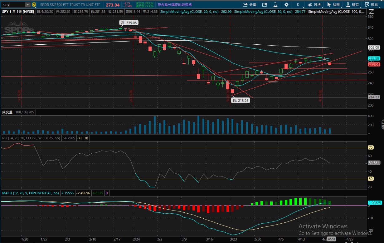
Task: Open the 风格 style menu
Action: 314,5
